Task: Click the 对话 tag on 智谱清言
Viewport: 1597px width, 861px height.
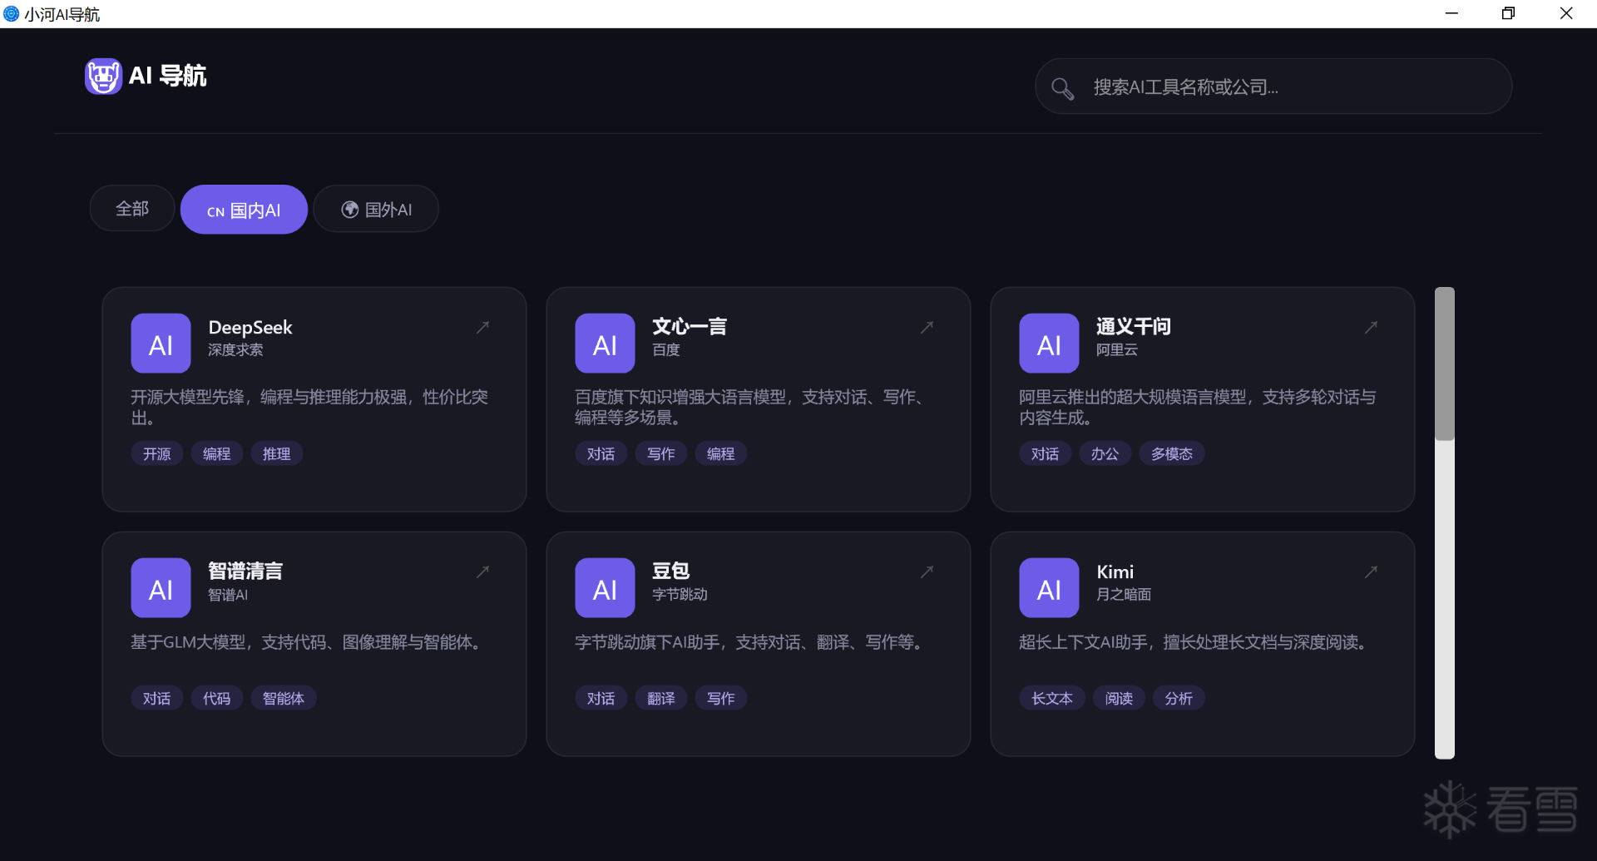Action: [x=157, y=698]
